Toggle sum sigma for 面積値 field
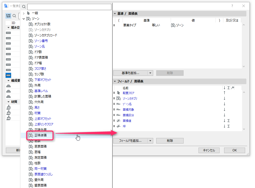Viewport: 255px width, 188px height. click(x=229, y=121)
